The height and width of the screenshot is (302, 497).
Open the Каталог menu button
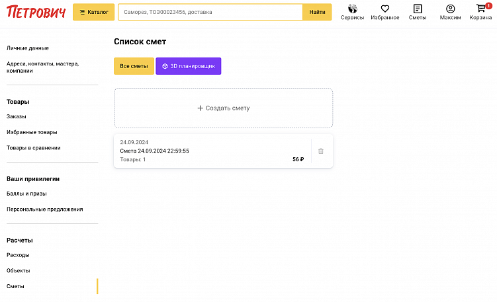(93, 12)
